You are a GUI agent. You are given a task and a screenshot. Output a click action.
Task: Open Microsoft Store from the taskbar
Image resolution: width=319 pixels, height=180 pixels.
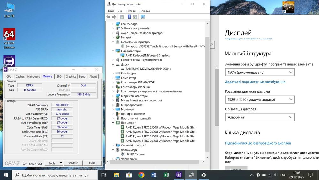[129, 175]
